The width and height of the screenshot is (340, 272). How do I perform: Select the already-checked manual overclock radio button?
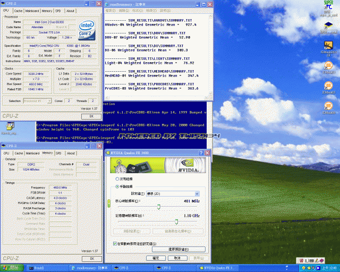point(117,186)
